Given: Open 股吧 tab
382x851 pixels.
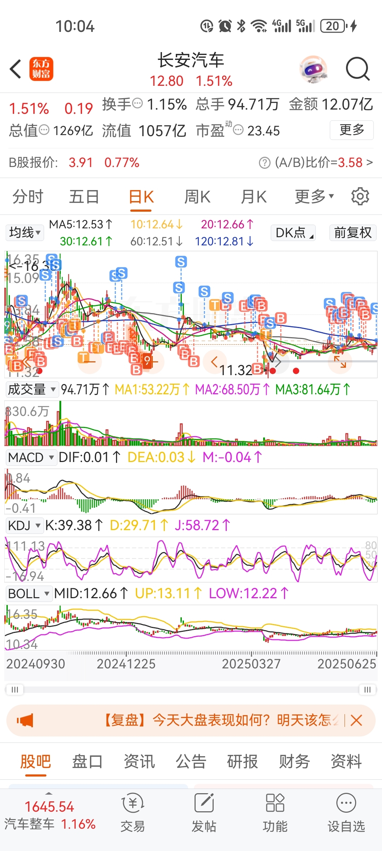Looking at the screenshot, I should tap(36, 762).
